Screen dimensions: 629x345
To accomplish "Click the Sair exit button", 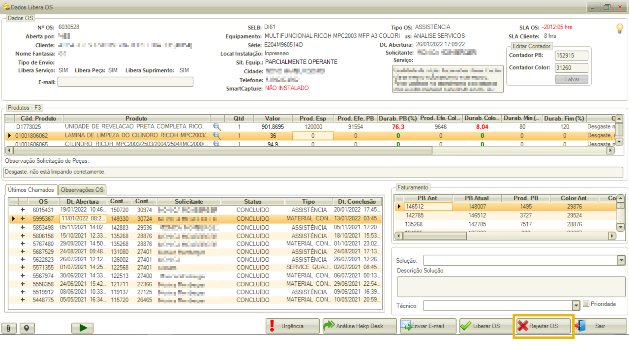I will [x=600, y=326].
